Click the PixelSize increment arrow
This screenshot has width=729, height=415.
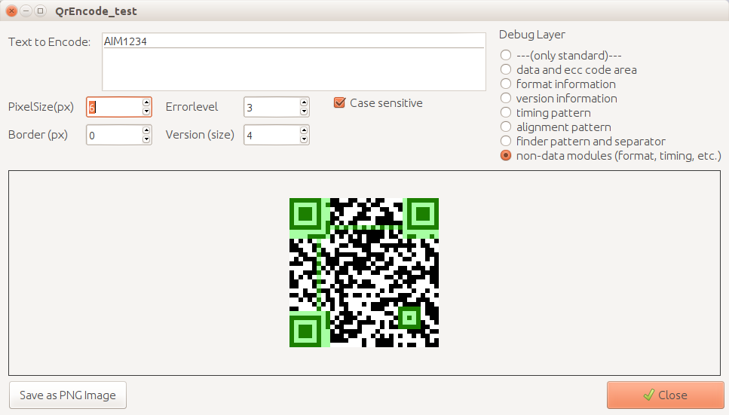tap(145, 102)
